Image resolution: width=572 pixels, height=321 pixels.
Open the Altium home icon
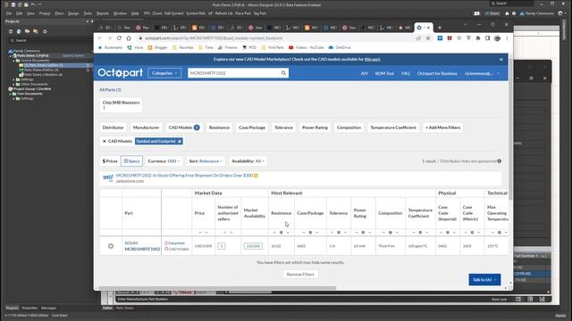tap(507, 13)
